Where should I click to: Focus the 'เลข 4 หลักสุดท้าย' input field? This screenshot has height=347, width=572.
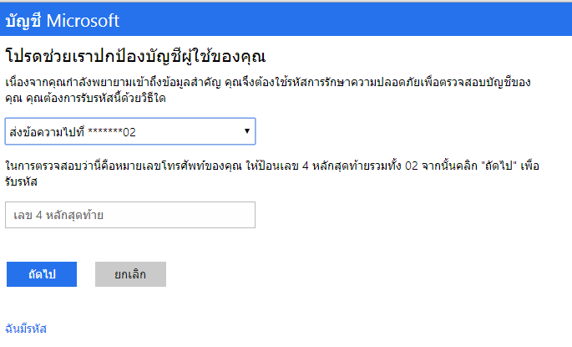click(130, 215)
